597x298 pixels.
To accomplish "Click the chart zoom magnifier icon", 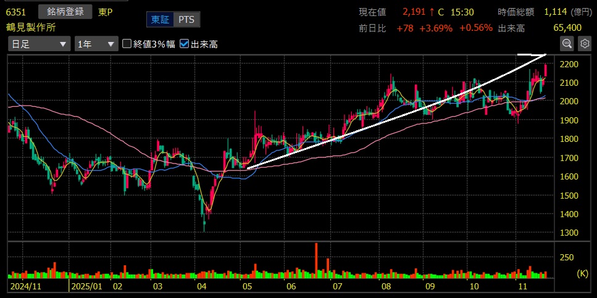I will pos(567,43).
